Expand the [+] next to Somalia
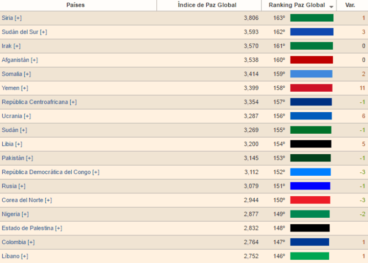Image resolution: width=368 pixels, height=263 pixels. click(x=27, y=75)
